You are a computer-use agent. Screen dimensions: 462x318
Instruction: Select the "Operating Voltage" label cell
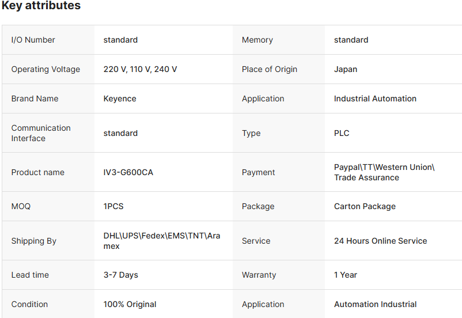tap(46, 69)
